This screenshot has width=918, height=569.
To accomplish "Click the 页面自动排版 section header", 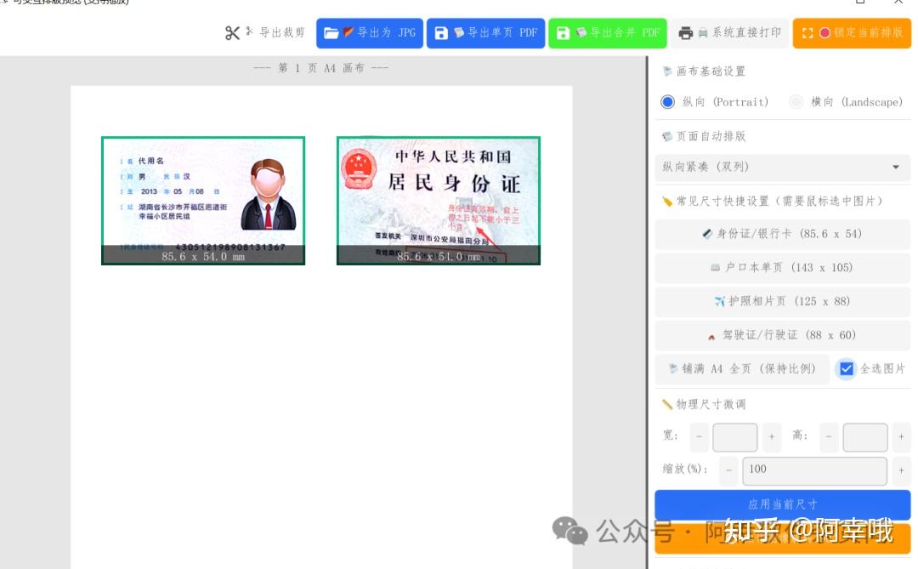I will click(711, 136).
